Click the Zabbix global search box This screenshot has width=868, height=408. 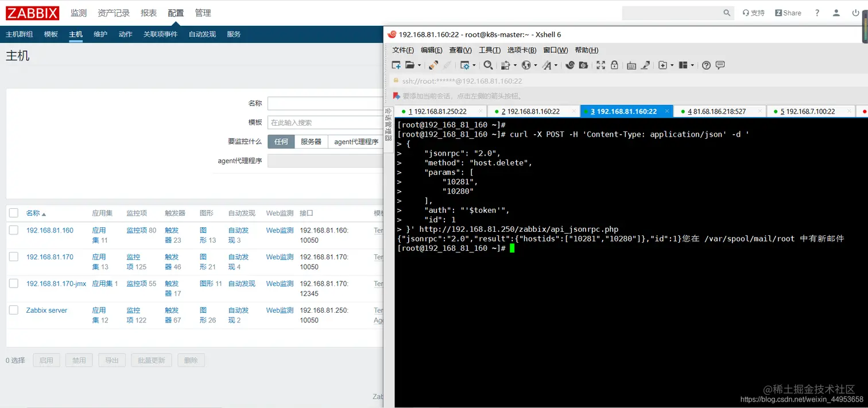(677, 13)
